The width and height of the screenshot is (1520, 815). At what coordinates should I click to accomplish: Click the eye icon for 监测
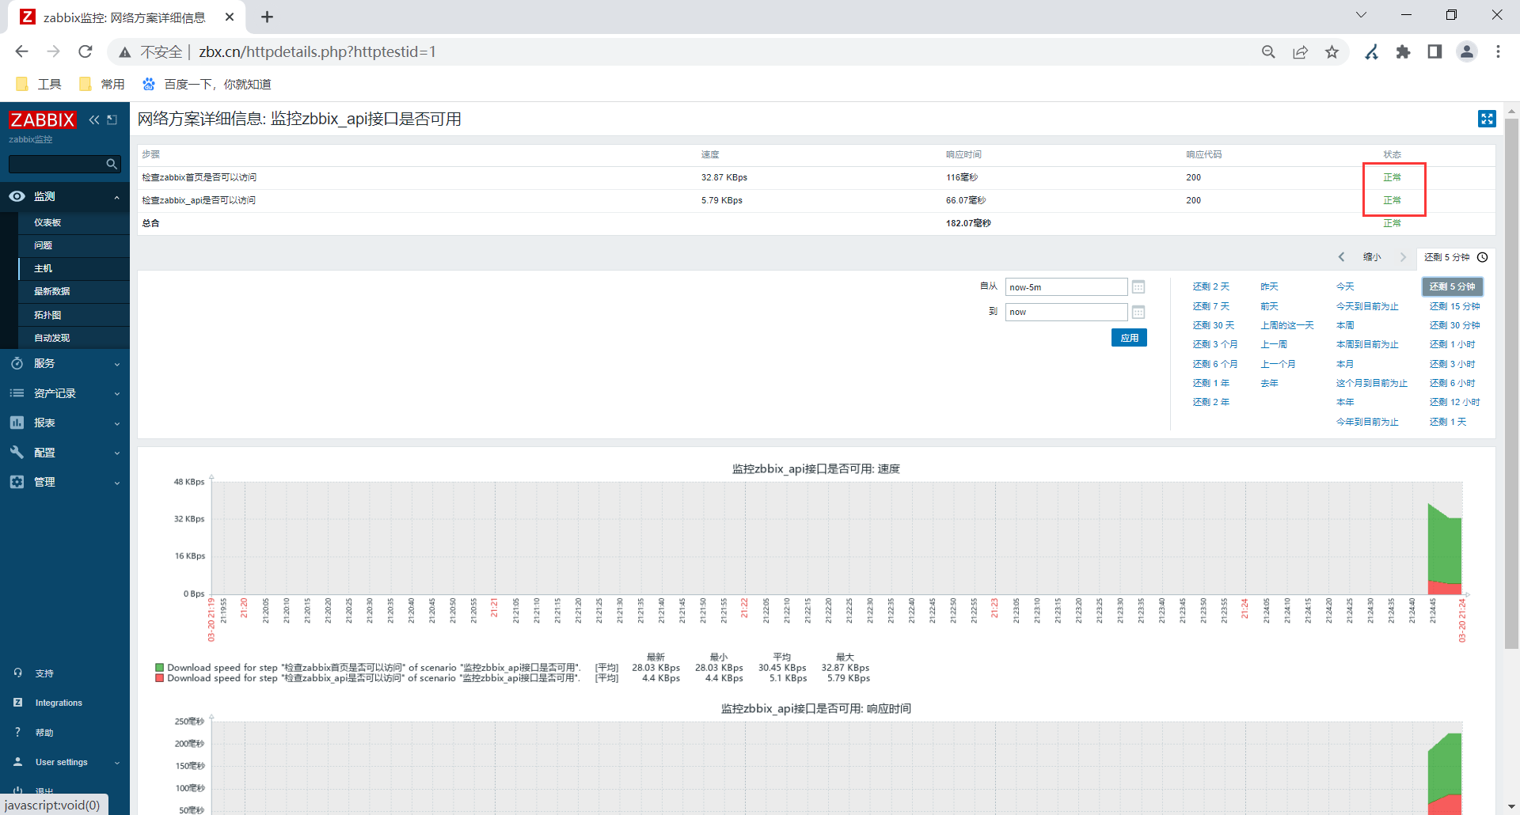click(x=17, y=196)
